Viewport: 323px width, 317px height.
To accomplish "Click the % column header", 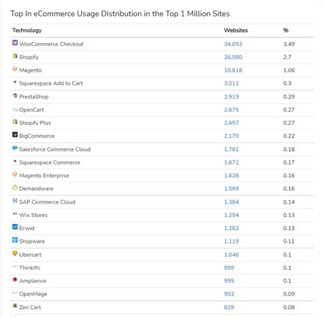I will coord(286,30).
